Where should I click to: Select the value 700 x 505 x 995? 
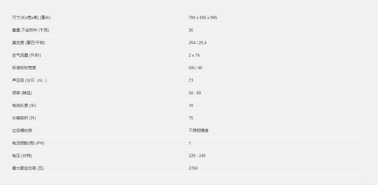(x=203, y=17)
